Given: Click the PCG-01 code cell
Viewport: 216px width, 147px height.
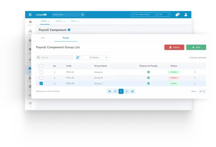Looking at the screenshot, I should [x=70, y=72].
